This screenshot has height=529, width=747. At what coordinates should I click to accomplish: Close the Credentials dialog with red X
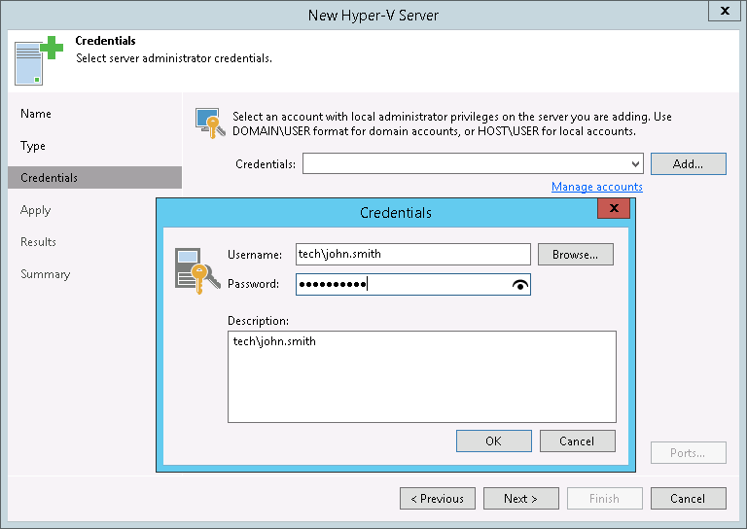tap(614, 208)
